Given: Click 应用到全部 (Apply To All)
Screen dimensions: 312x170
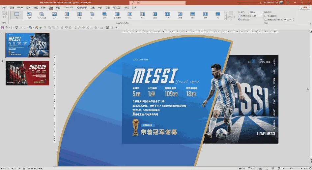Looking at the screenshot, I should click(x=244, y=20).
